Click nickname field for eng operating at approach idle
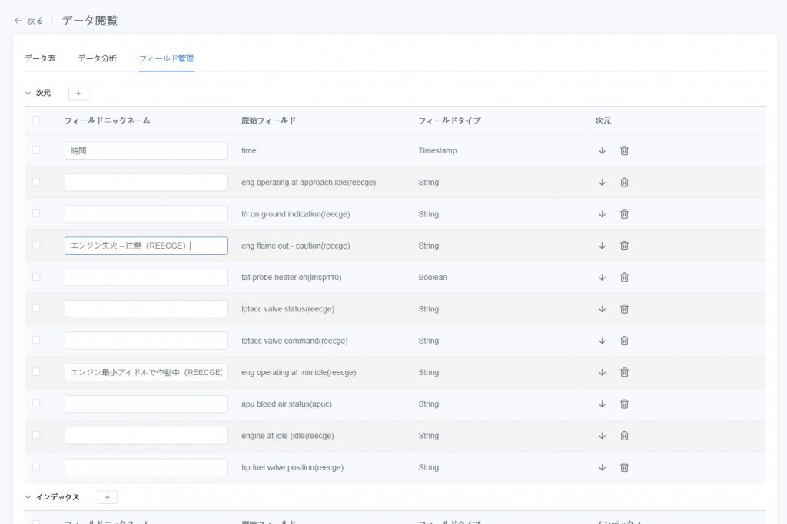This screenshot has width=787, height=524. tap(146, 183)
